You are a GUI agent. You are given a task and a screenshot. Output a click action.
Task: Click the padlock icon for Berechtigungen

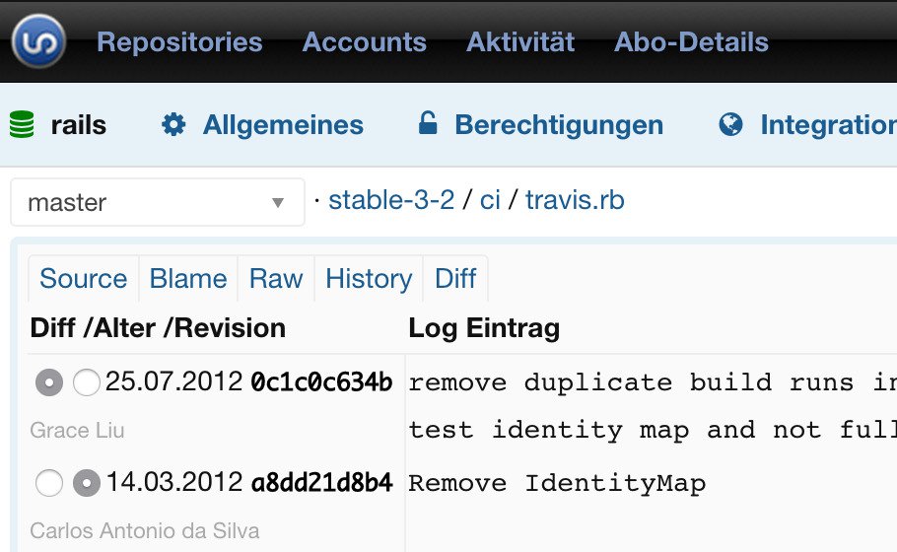click(427, 124)
